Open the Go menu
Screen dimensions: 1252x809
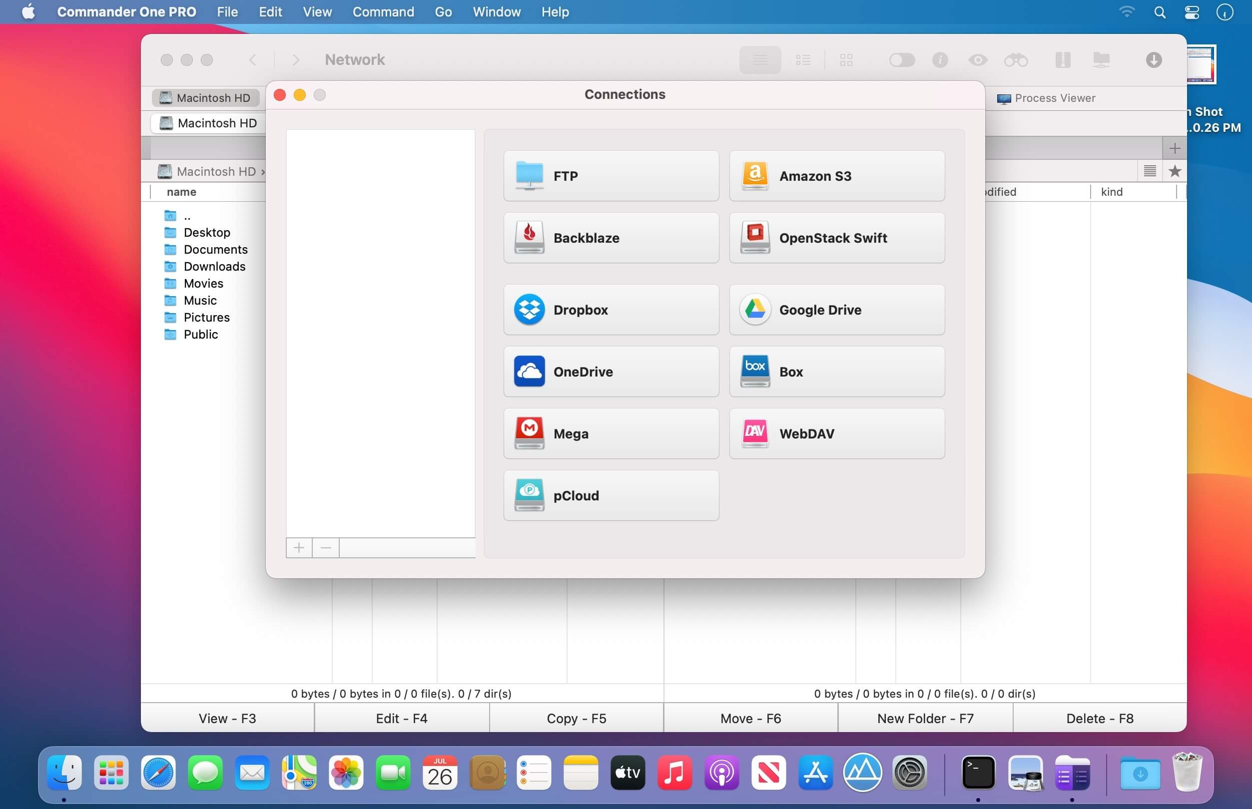(443, 11)
